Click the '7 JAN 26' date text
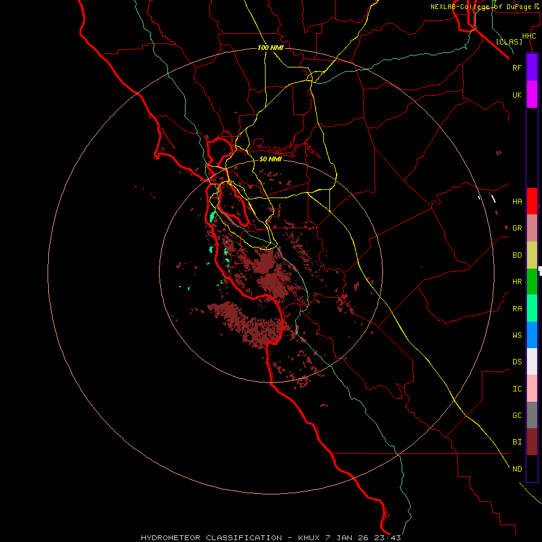Image resolution: width=542 pixels, height=542 pixels. [347, 538]
